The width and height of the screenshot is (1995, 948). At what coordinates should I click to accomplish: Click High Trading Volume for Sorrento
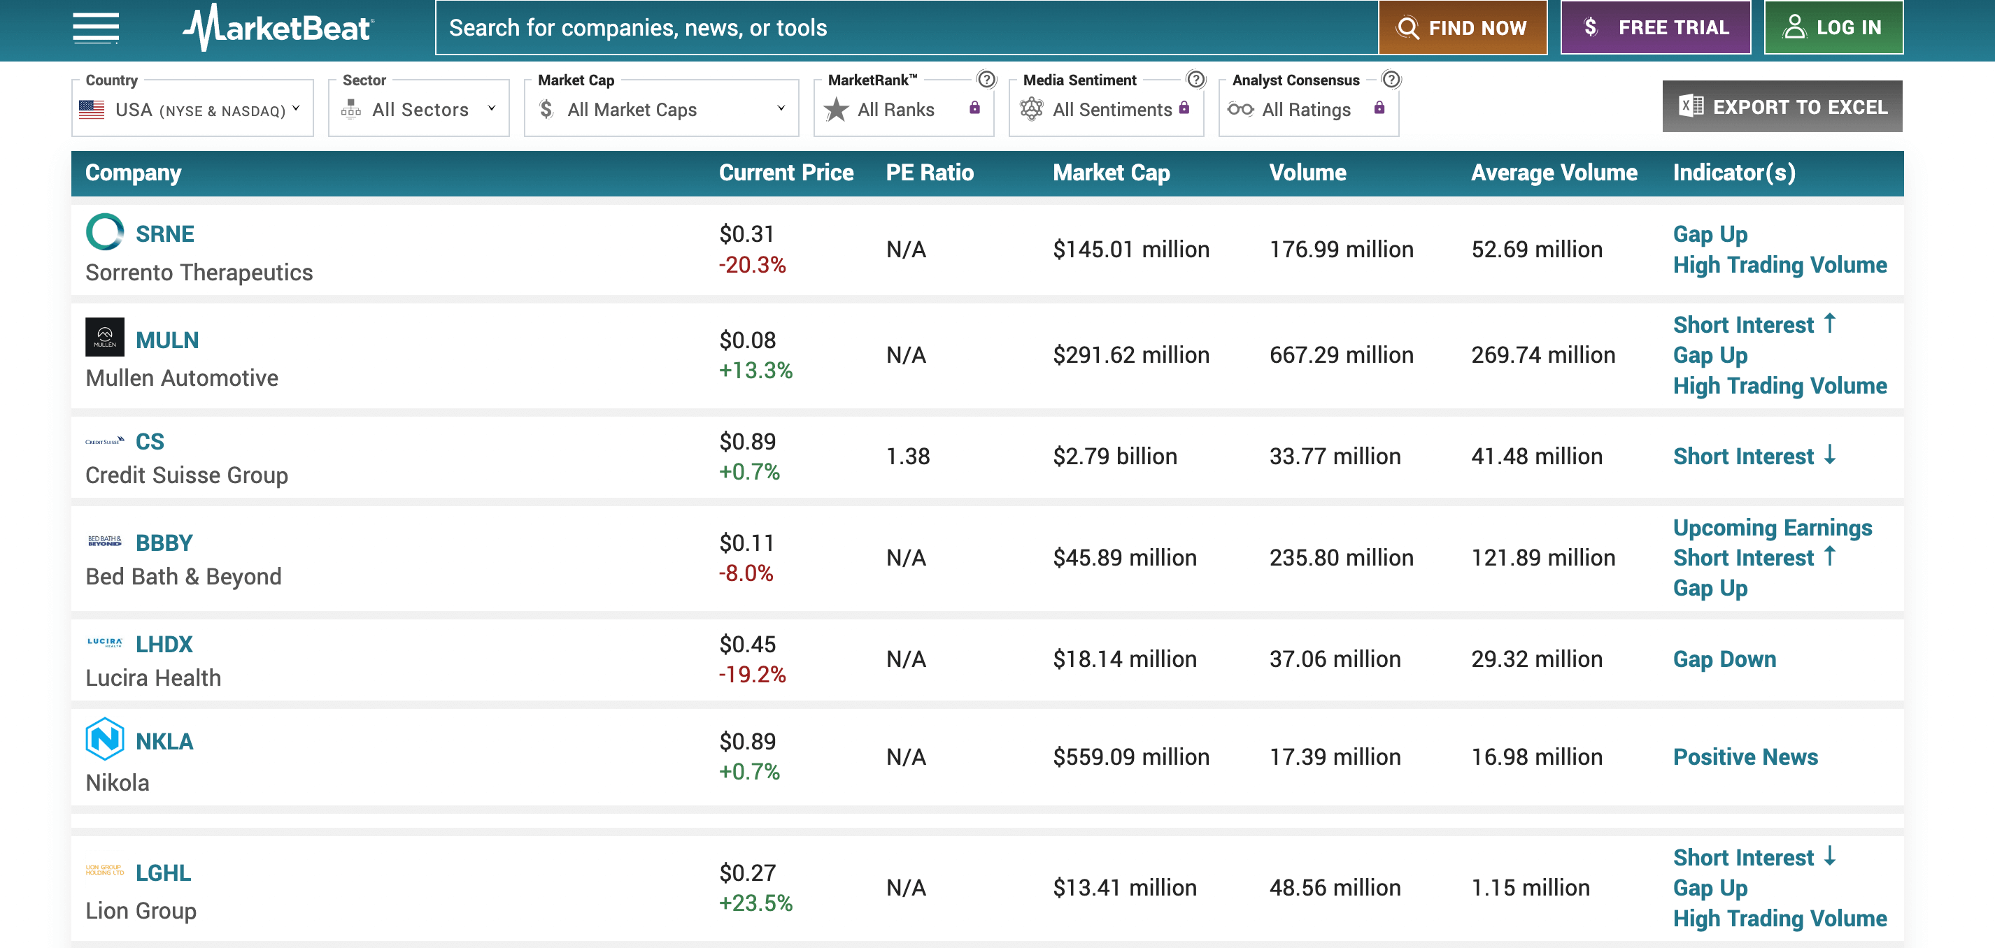[x=1780, y=265]
